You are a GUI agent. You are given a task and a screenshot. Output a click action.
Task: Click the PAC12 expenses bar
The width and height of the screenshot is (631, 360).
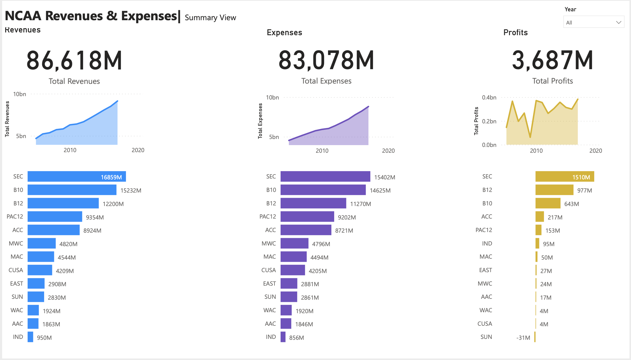306,217
